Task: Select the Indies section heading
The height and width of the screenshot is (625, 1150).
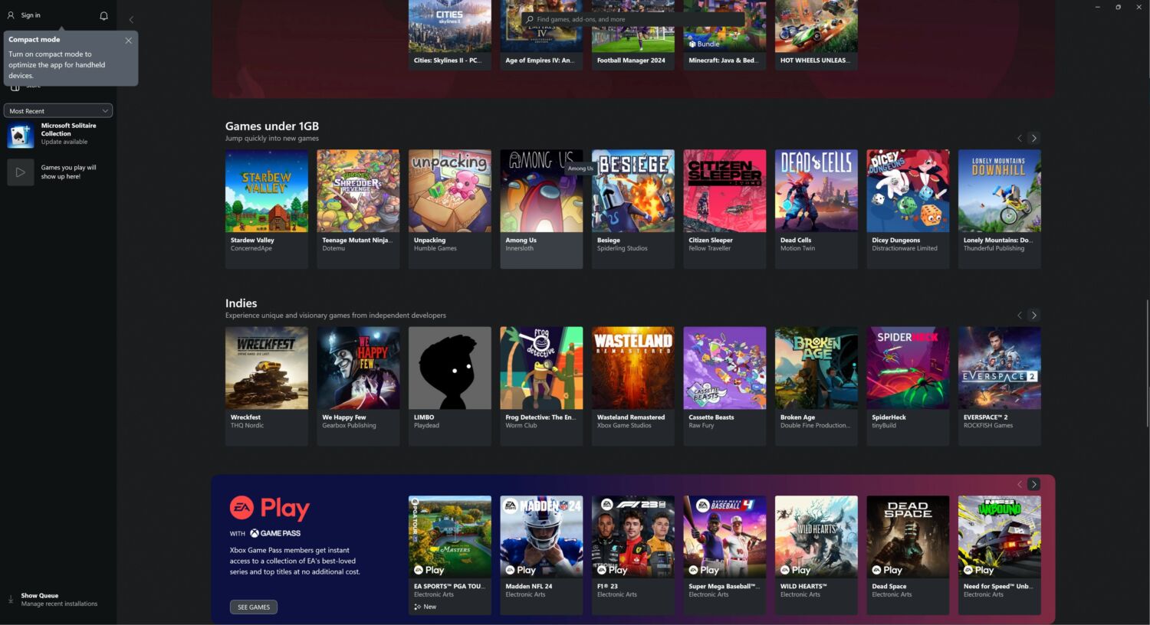Action: pos(241,303)
